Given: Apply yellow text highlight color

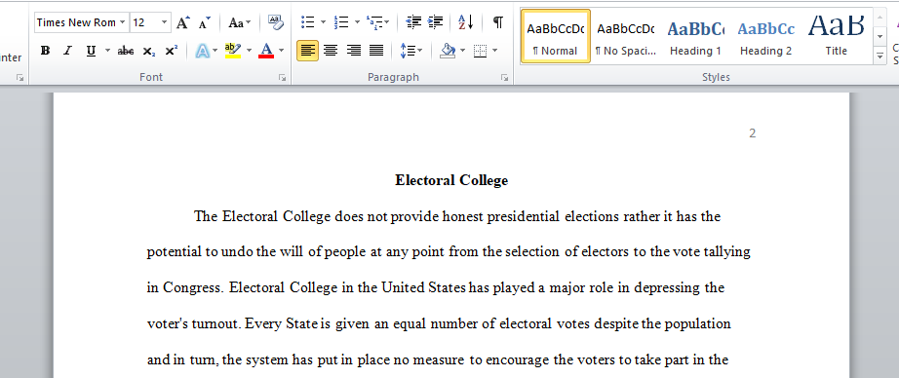Looking at the screenshot, I should (233, 51).
